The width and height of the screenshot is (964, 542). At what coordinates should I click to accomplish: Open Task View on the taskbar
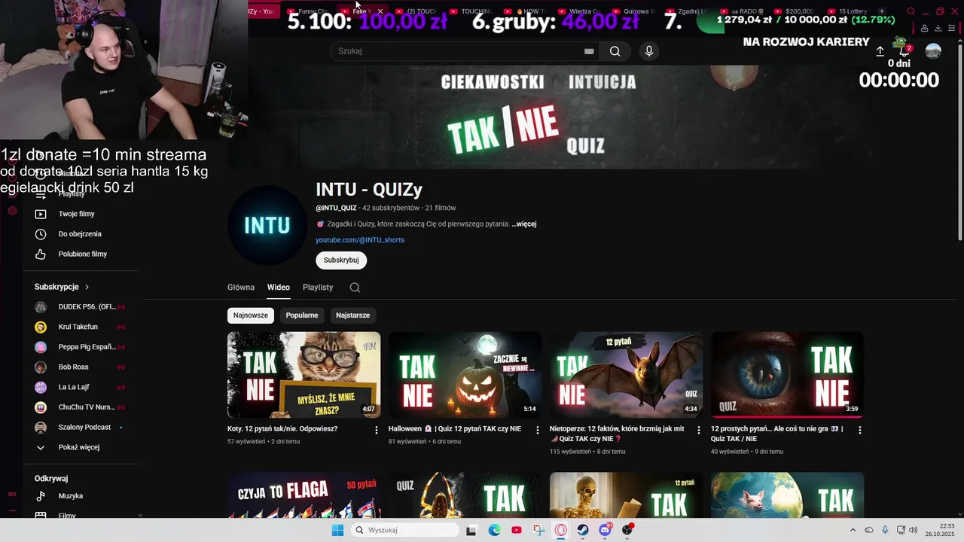471,530
